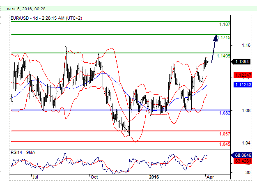
Task: Select the 1.187 resistance level label
Action: [225, 24]
